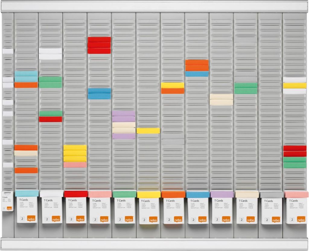Select the blue card beneath two orange cards
Image resolution: width=309 pixels, height=251 pixels.
[197, 74]
